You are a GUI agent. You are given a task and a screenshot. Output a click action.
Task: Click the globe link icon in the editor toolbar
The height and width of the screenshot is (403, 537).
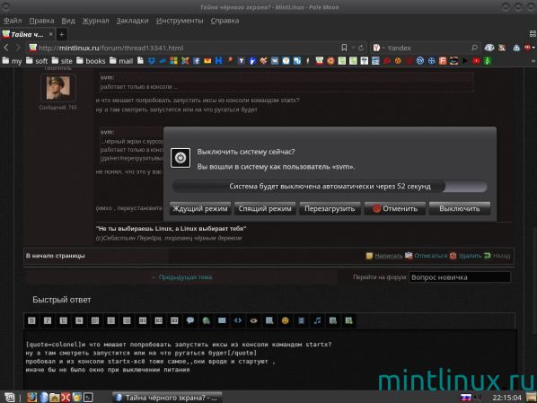[207, 320]
